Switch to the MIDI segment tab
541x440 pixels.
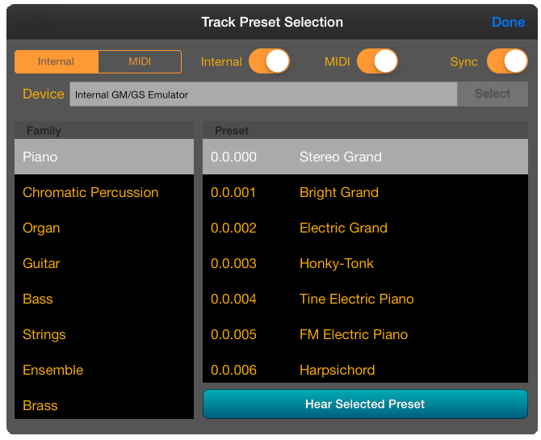coord(140,62)
